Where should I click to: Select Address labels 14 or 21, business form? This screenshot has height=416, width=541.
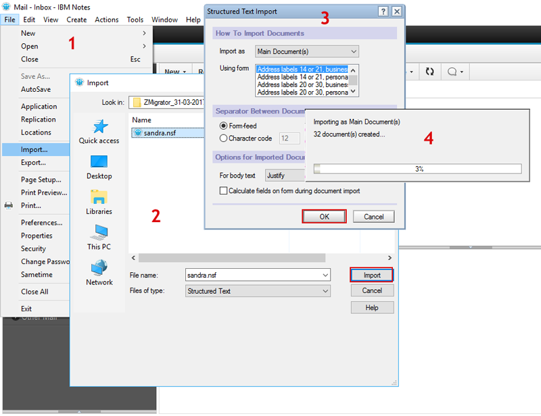302,70
